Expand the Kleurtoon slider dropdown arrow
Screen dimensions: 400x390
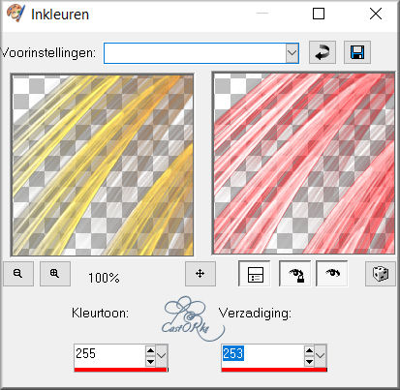click(162, 355)
